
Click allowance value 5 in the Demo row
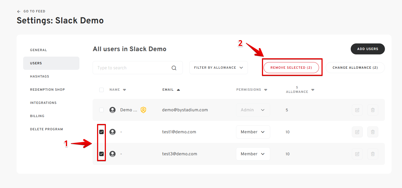click(x=287, y=110)
